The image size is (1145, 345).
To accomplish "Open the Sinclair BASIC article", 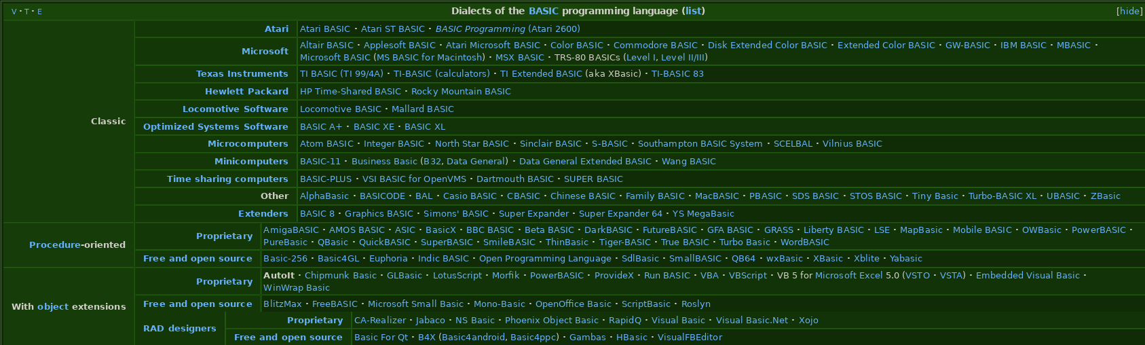I will [x=550, y=143].
